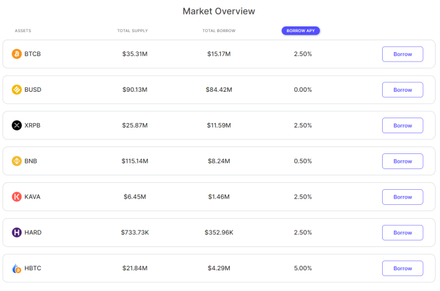The image size is (440, 291).
Task: Click BTCB borrow APY 2.50%
Action: pyautogui.click(x=303, y=54)
